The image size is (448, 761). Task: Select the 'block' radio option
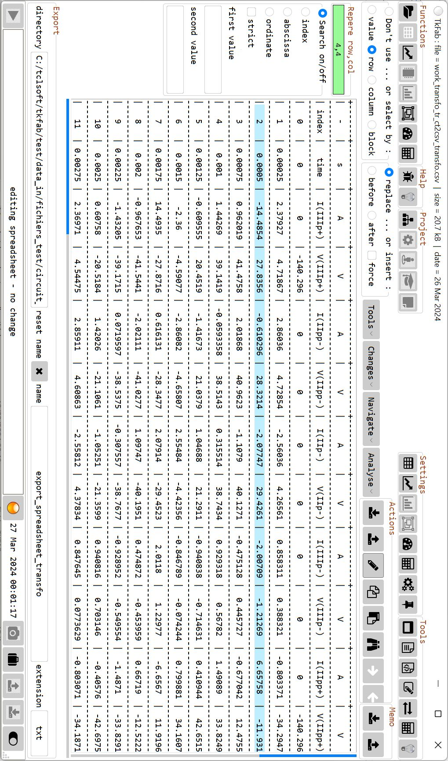coord(372,124)
